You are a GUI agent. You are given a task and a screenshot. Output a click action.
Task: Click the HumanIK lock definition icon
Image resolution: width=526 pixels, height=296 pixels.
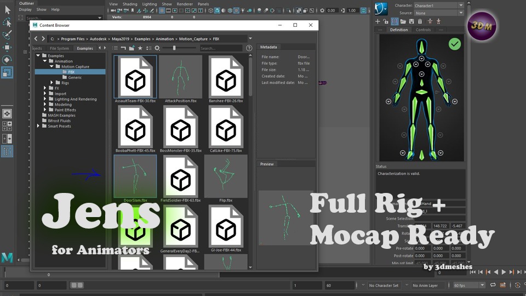pyautogui.click(x=386, y=21)
